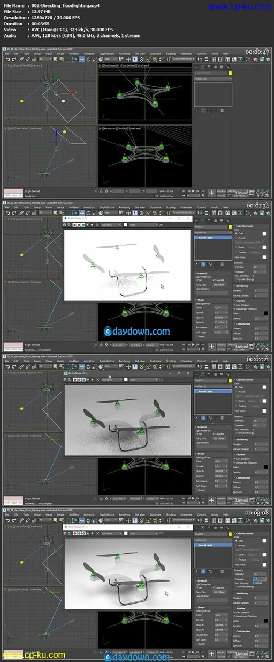This screenshot has width=274, height=662.
Task: Toggle Percent Snap icon in 00:03:08 frame
Action: [x=155, y=520]
